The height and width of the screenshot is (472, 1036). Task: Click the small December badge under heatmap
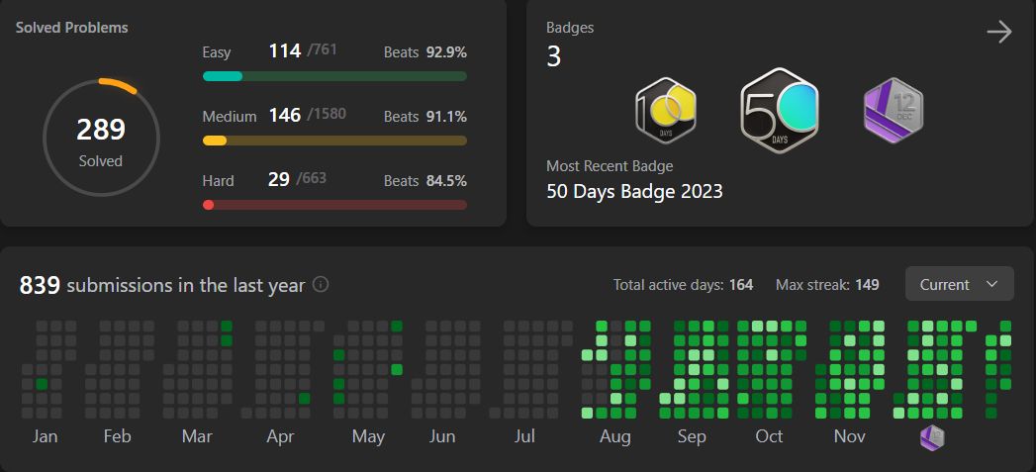[x=932, y=437]
